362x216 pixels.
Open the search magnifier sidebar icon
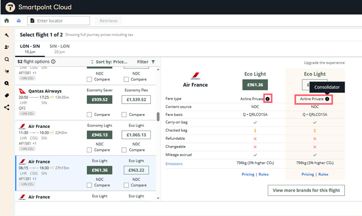6,60
